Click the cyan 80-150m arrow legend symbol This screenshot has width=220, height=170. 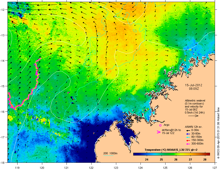(188, 137)
